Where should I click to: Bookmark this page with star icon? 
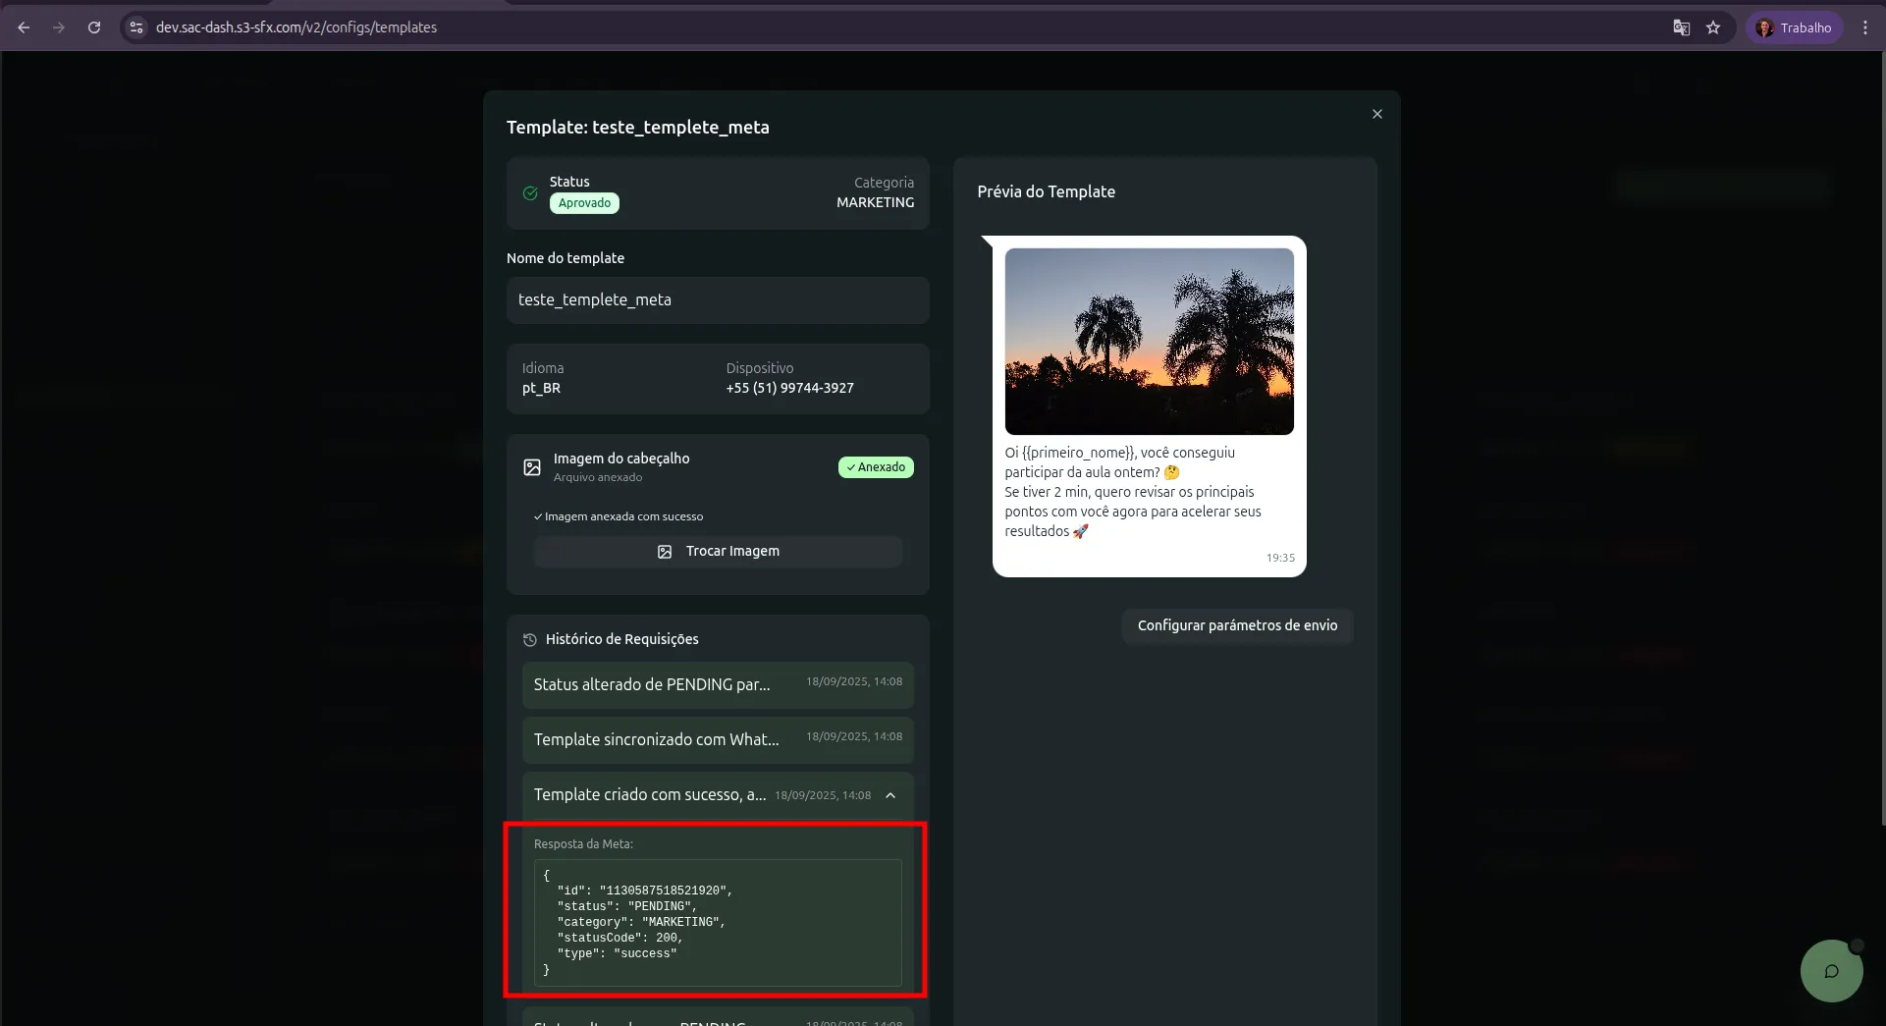pyautogui.click(x=1713, y=27)
